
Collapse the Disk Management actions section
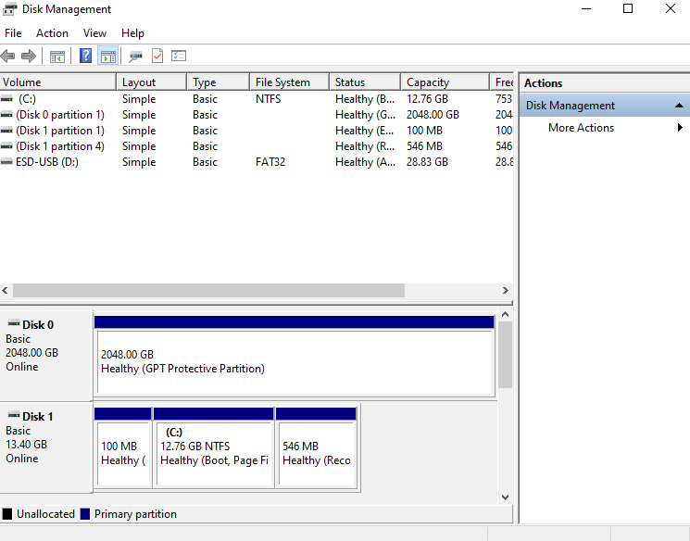(679, 106)
